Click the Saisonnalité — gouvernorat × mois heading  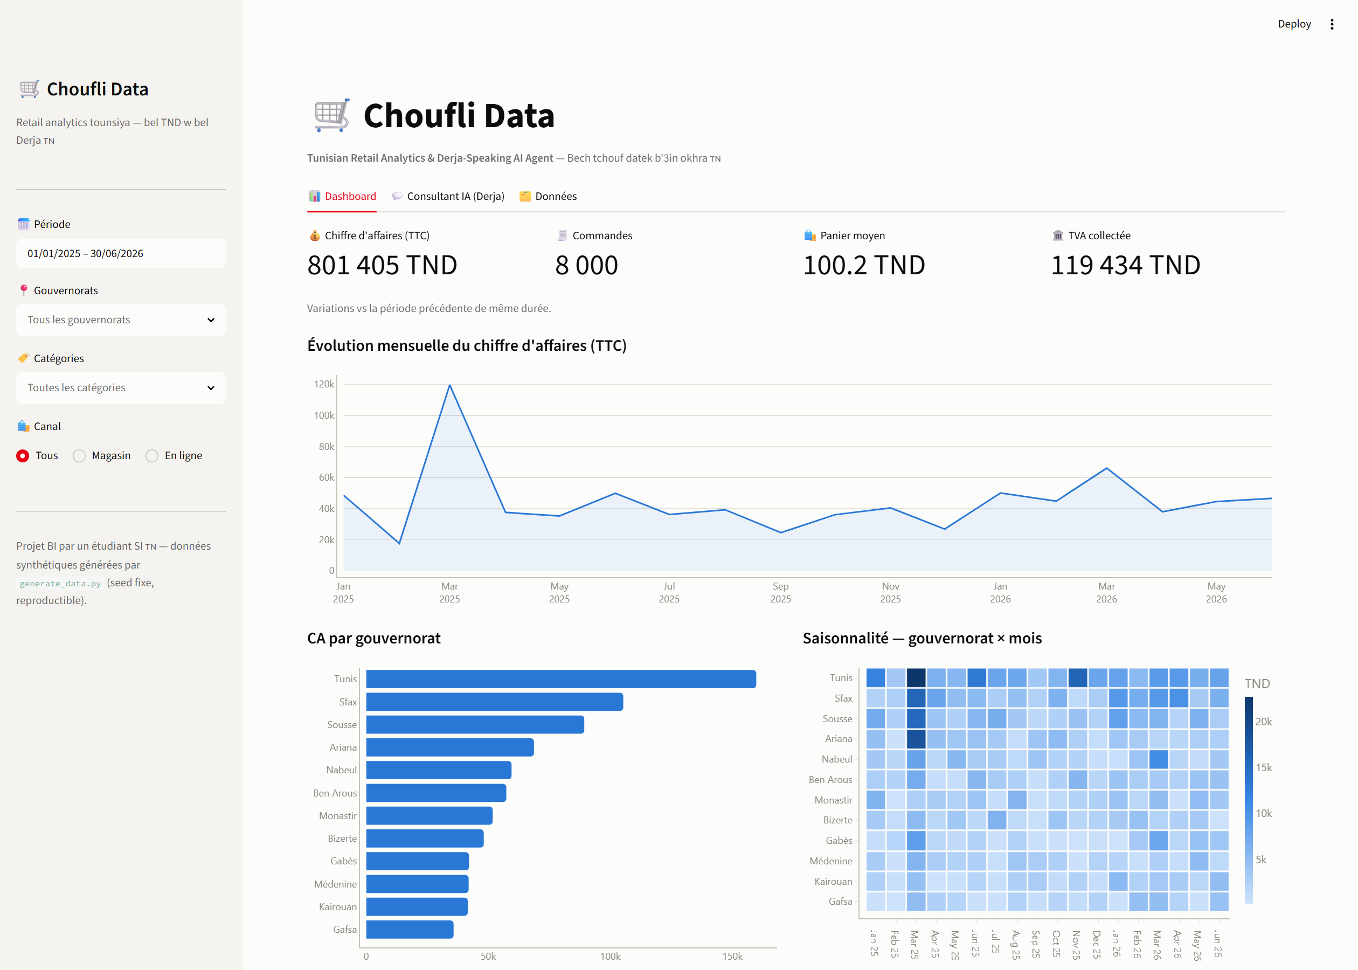(x=922, y=639)
